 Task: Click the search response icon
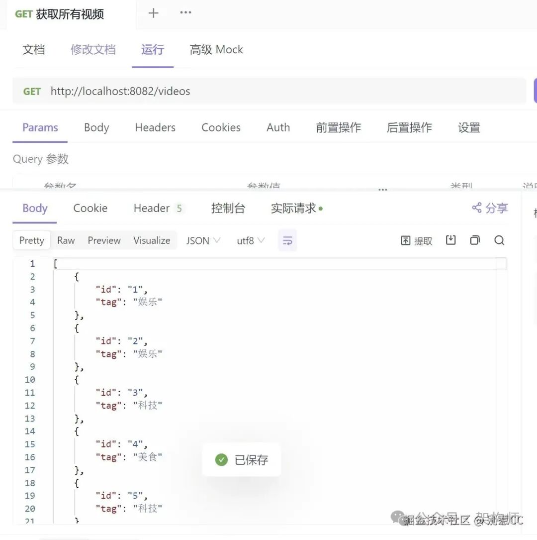499,240
